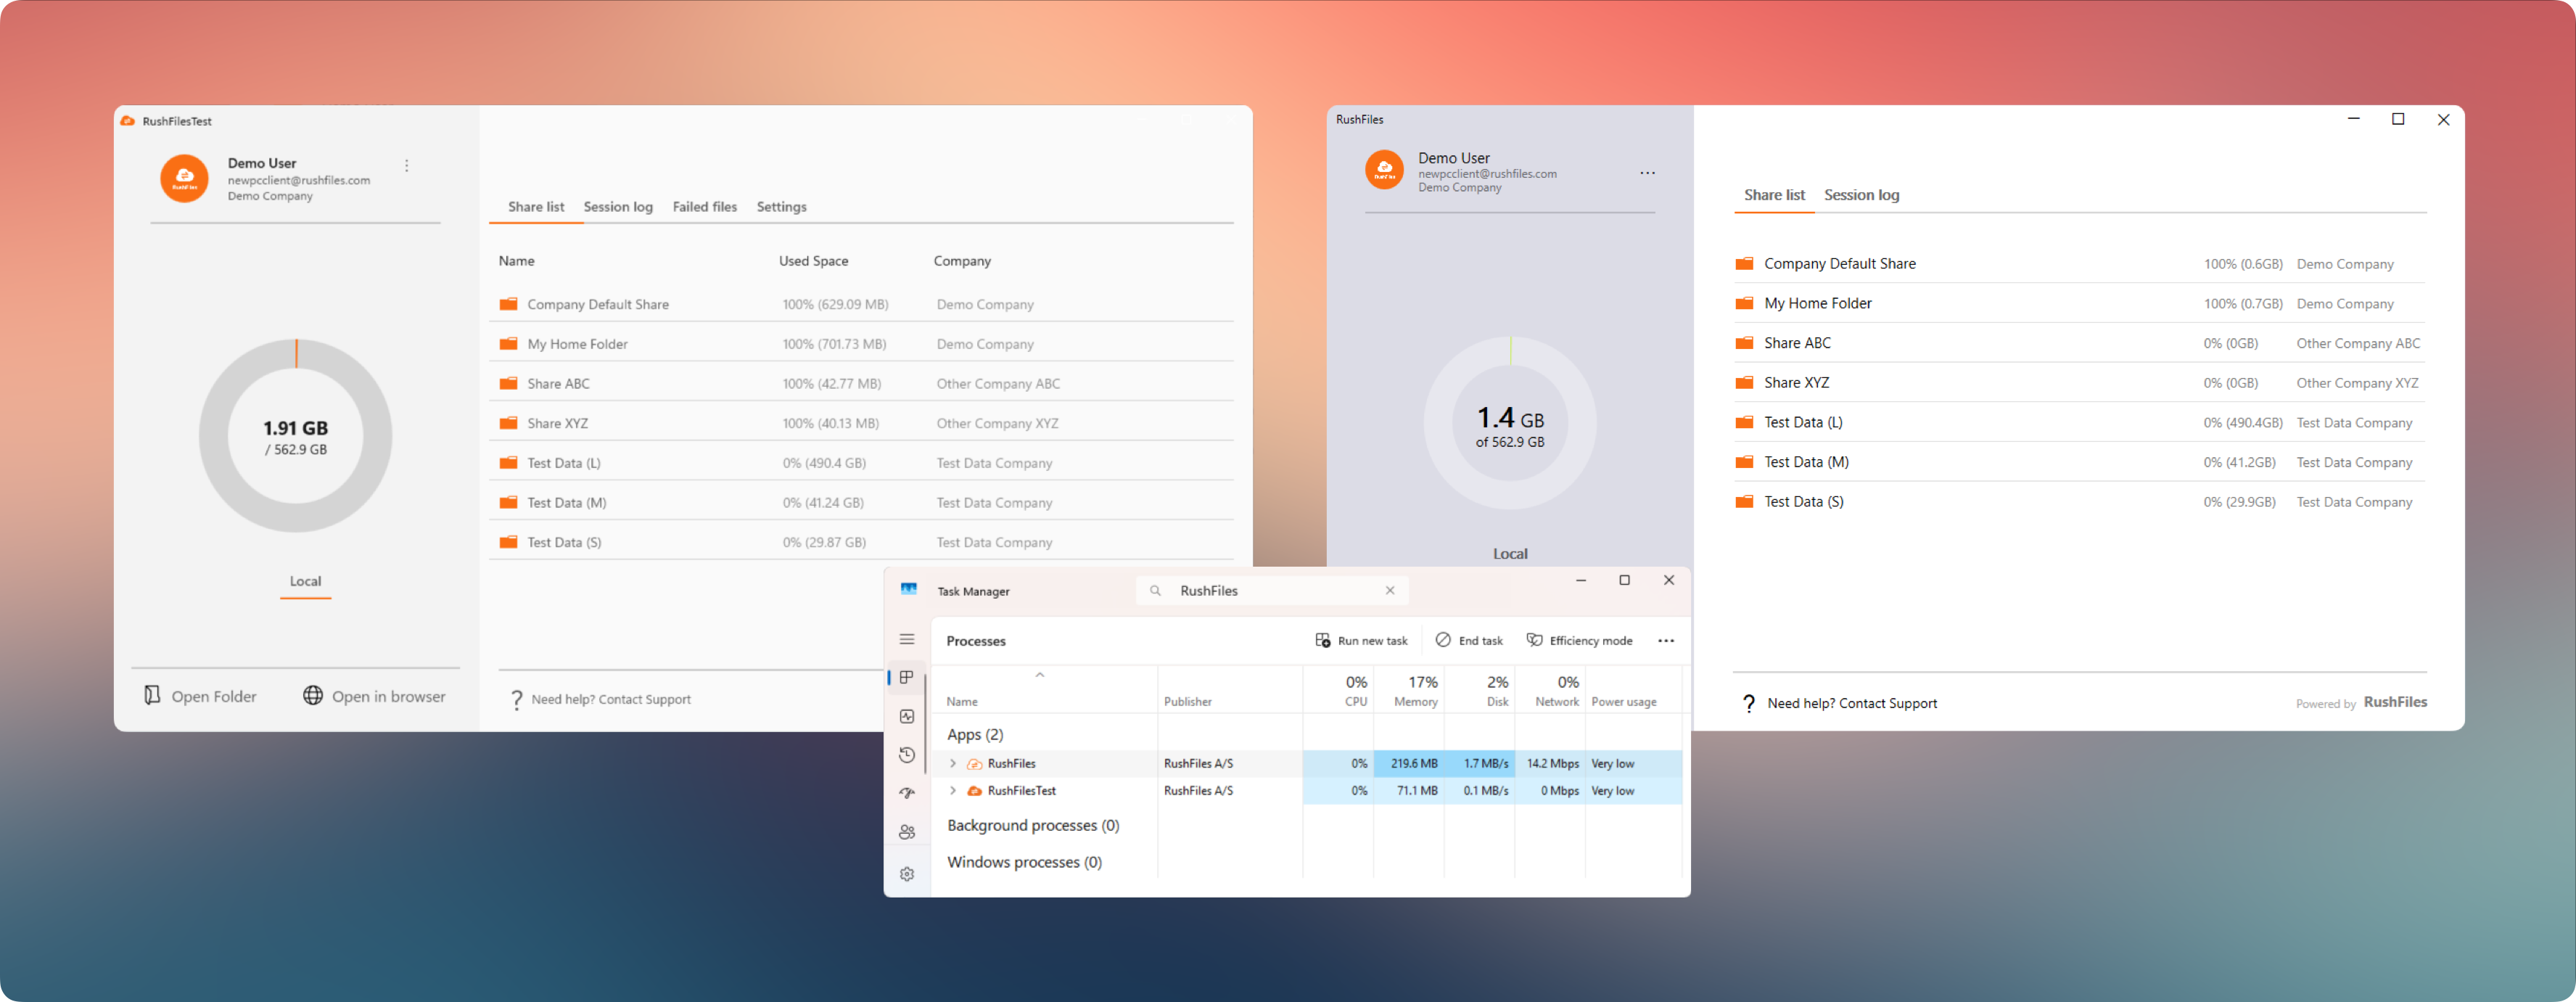The width and height of the screenshot is (2576, 1002).
Task: Open Performance page in Task Manager sidebar
Action: pyautogui.click(x=907, y=716)
